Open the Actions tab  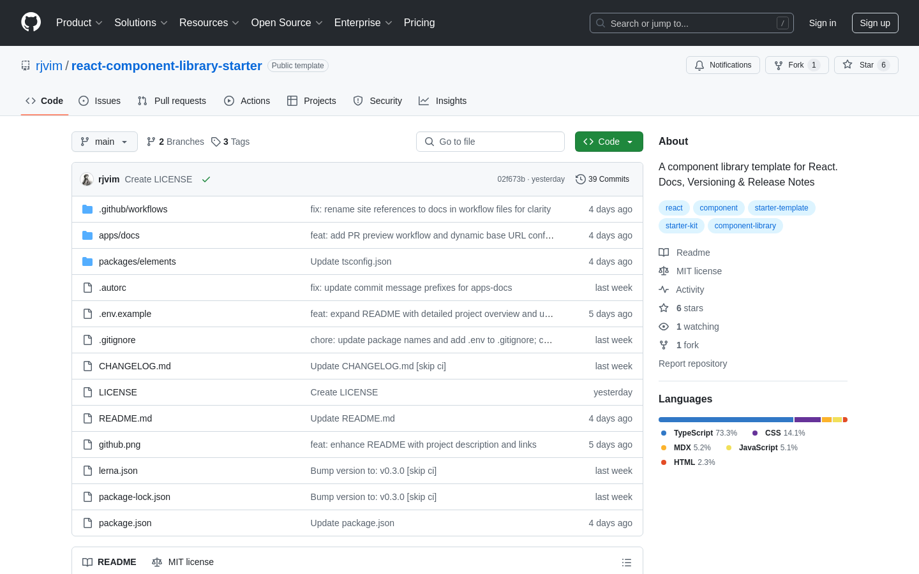(x=247, y=101)
